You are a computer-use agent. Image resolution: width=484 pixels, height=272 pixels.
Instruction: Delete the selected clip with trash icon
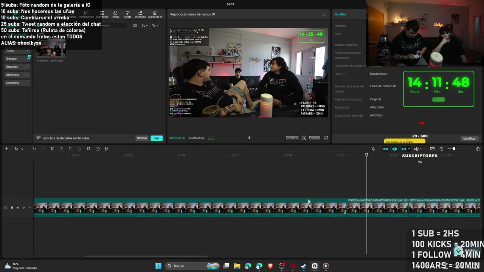coord(79,149)
